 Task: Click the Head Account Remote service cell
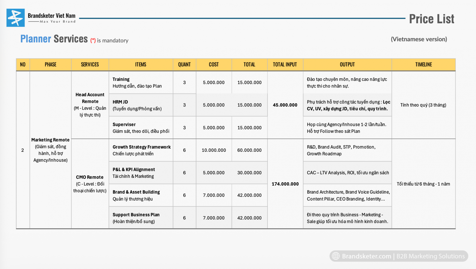click(x=90, y=105)
